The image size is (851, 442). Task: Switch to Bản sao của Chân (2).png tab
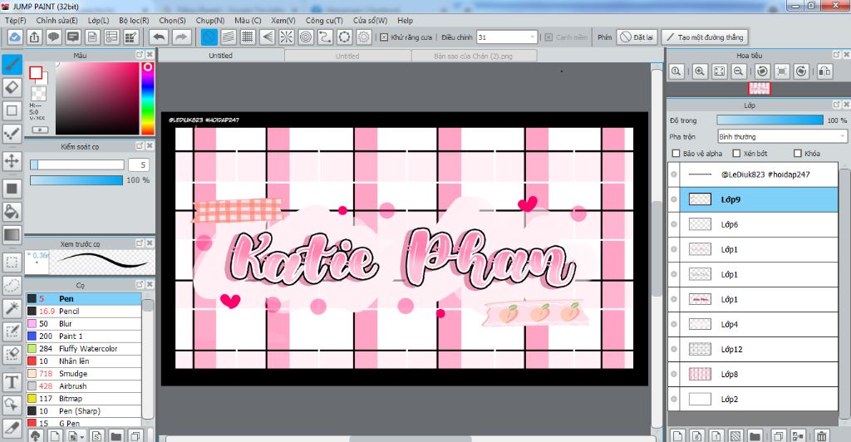(x=473, y=56)
